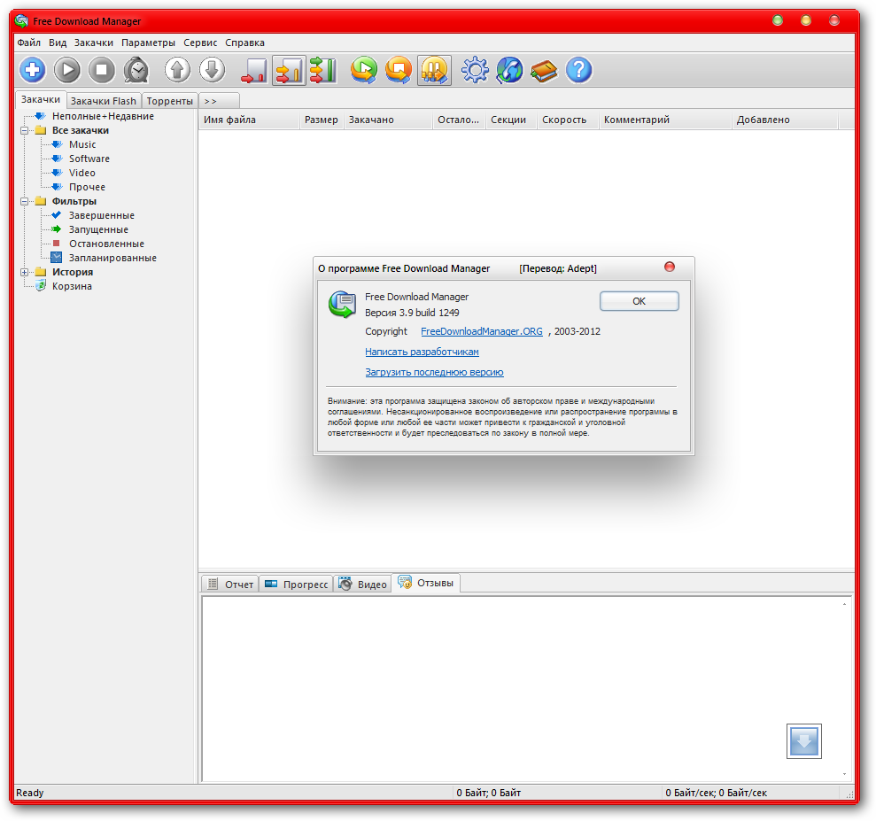Select the Запланированные filter

pos(112,258)
